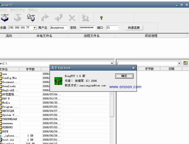189x144 pixels.
Task: Click the 快速连接 button
Action: (134, 28)
